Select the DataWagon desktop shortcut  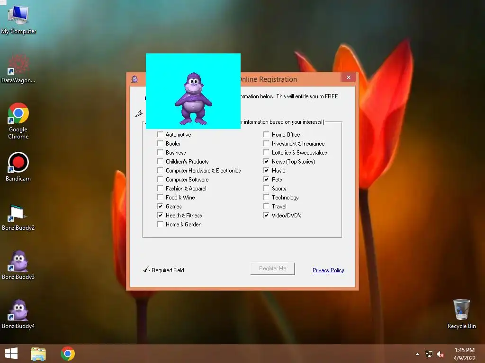click(x=18, y=69)
